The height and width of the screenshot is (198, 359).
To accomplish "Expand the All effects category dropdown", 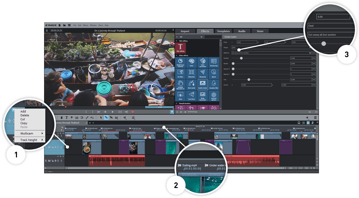I will pyautogui.click(x=201, y=37).
